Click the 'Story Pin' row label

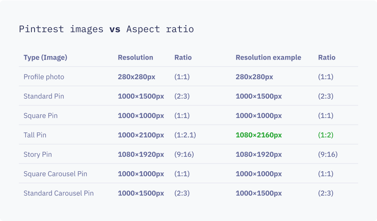tap(38, 154)
